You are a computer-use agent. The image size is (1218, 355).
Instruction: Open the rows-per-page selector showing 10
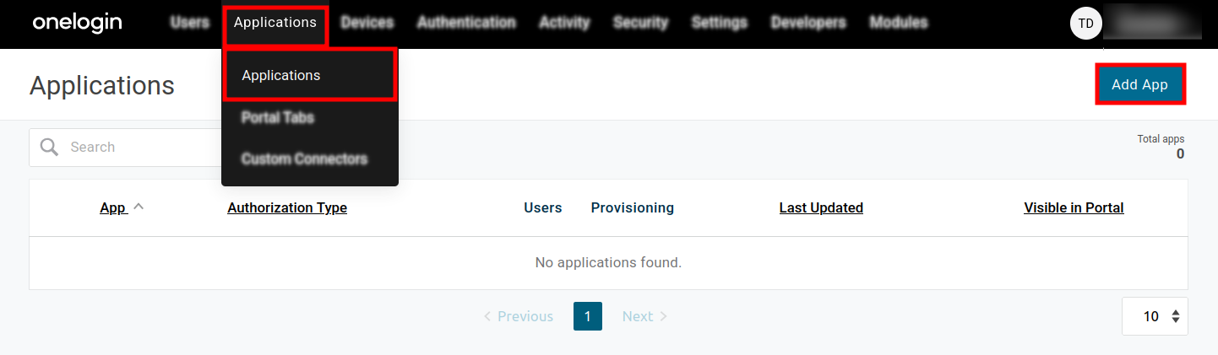pyautogui.click(x=1155, y=316)
